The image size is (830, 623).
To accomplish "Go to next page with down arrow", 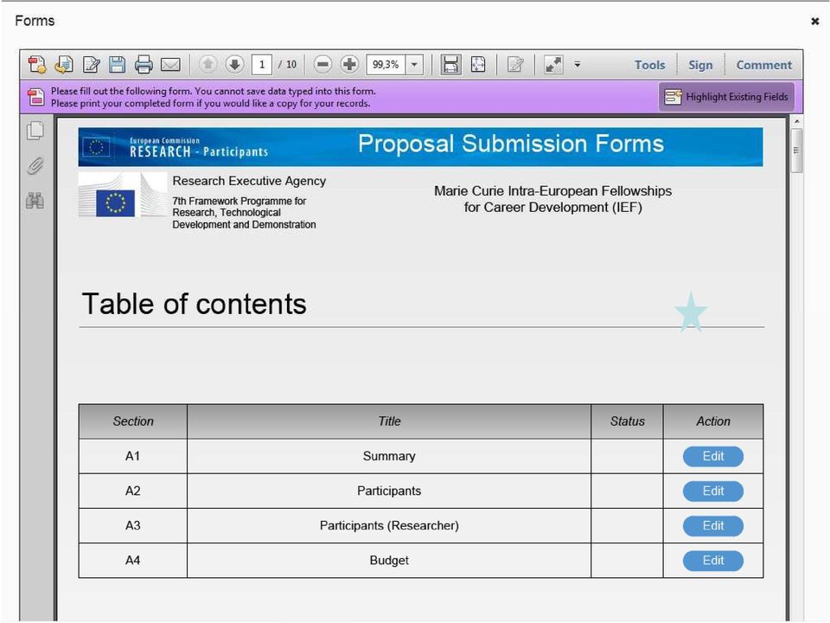I will pyautogui.click(x=234, y=65).
